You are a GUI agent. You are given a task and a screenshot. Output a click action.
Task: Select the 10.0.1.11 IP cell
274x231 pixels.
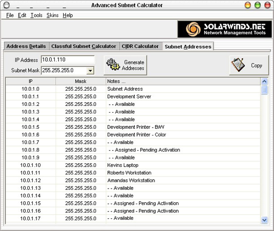[31, 173]
